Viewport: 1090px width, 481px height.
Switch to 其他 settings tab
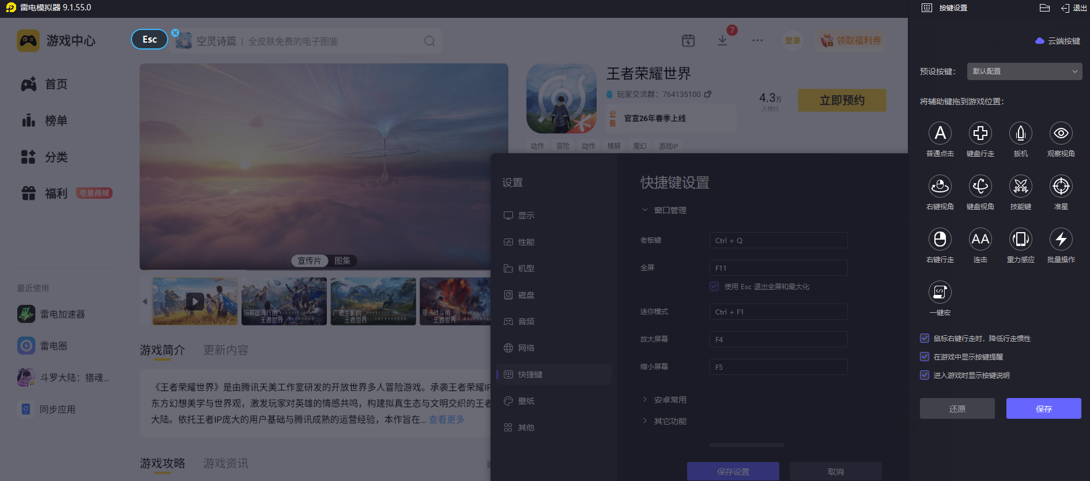pos(554,427)
